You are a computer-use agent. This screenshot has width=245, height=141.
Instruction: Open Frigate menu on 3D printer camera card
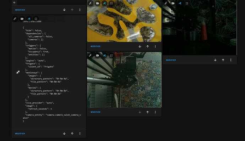tap(91, 55)
